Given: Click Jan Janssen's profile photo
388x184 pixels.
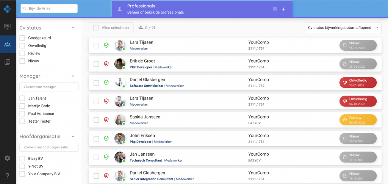Looking at the screenshot, I should tap(120, 157).
